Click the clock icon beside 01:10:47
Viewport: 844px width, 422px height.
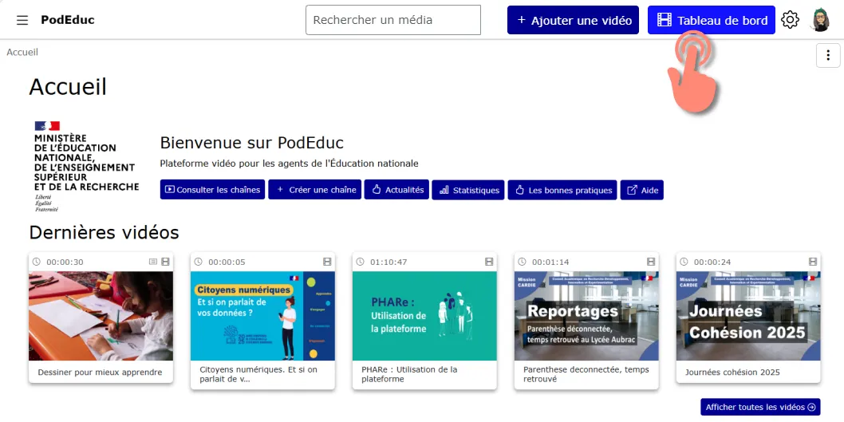click(x=360, y=262)
